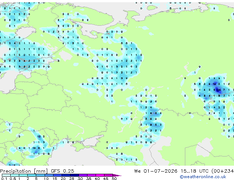The width and height of the screenshot is (234, 180).
Task: Click the '0.1' legend tick label
Action: [x=4, y=179]
